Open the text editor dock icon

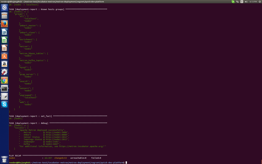[x=4, y=96]
